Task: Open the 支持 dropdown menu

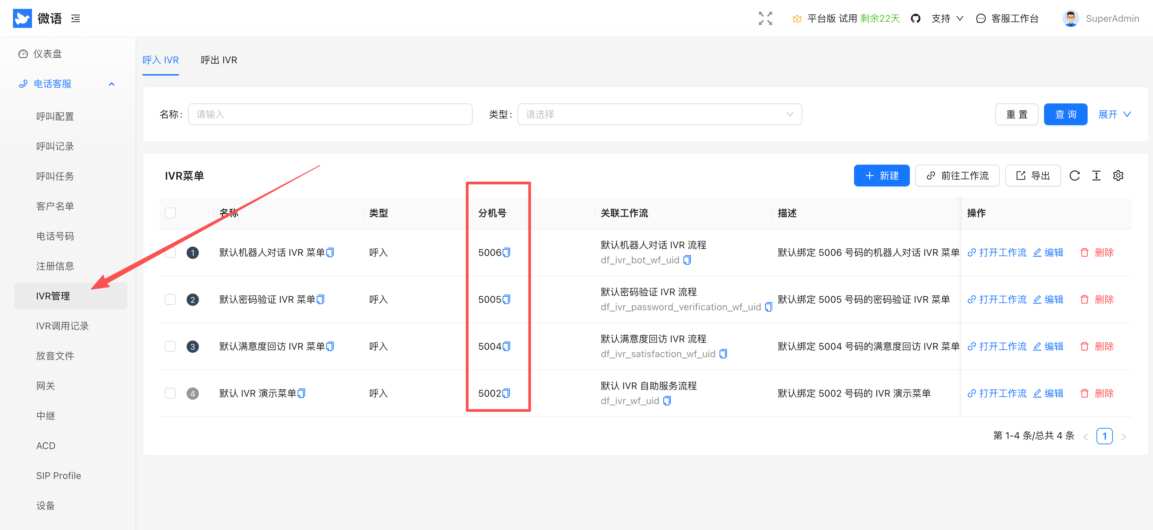Action: click(947, 18)
